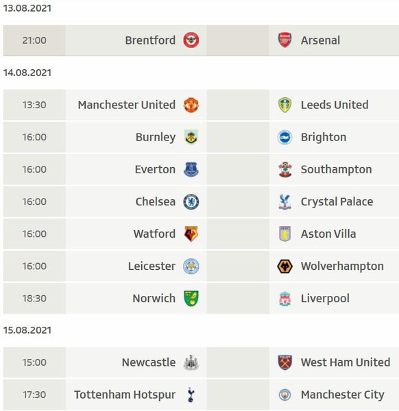Screen dimensions: 399x411
Task: Click the Brighton crest icon
Action: (285, 137)
